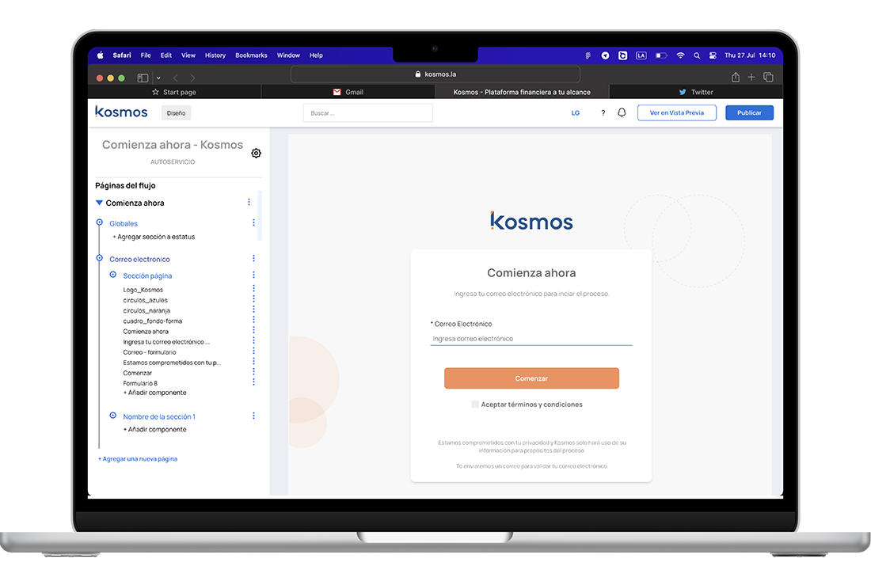Image resolution: width=871 pixels, height=566 pixels.
Task: Click the Ingresa correo electrónico field
Action: point(531,338)
